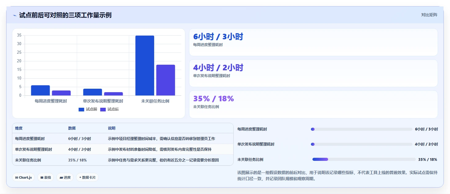Click progress bar for 单次发布说明整理耗时
450x194 pixels.
click(x=362, y=144)
